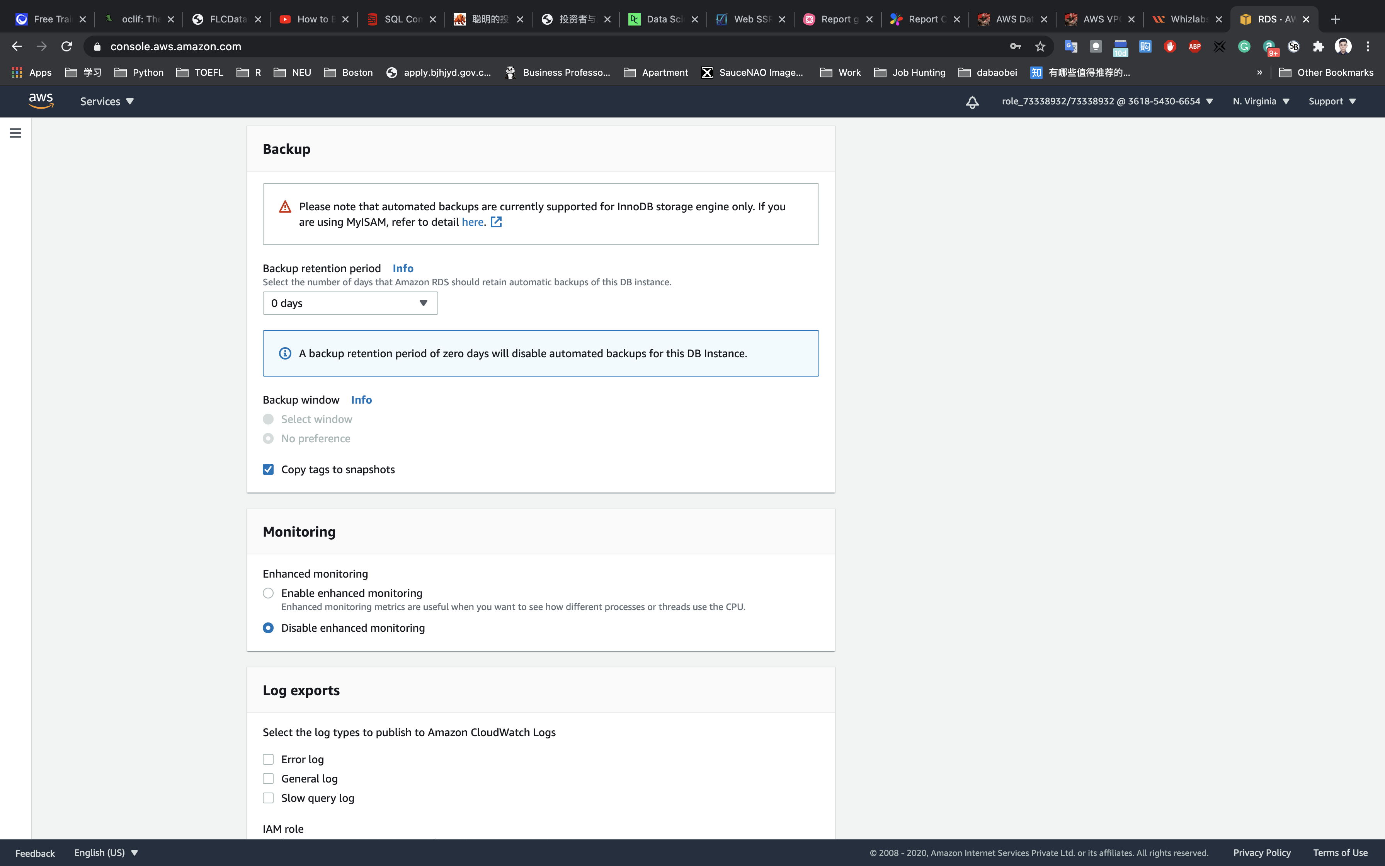Click the AdBlock Plus extension icon
Screen dimensions: 1385x866
pyautogui.click(x=1194, y=46)
